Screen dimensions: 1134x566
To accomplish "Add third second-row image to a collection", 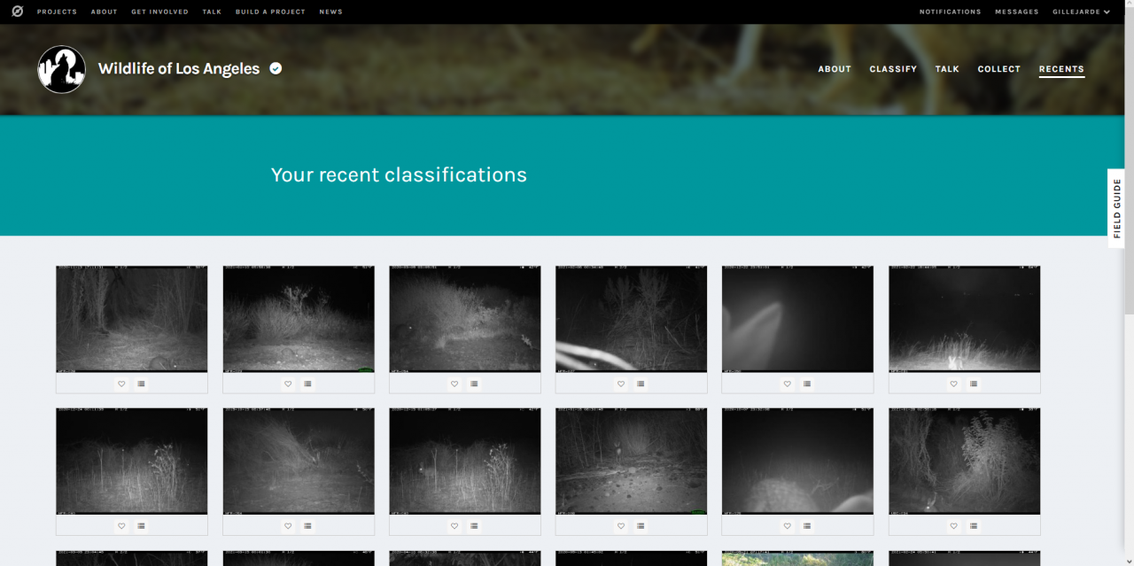I will (x=474, y=526).
